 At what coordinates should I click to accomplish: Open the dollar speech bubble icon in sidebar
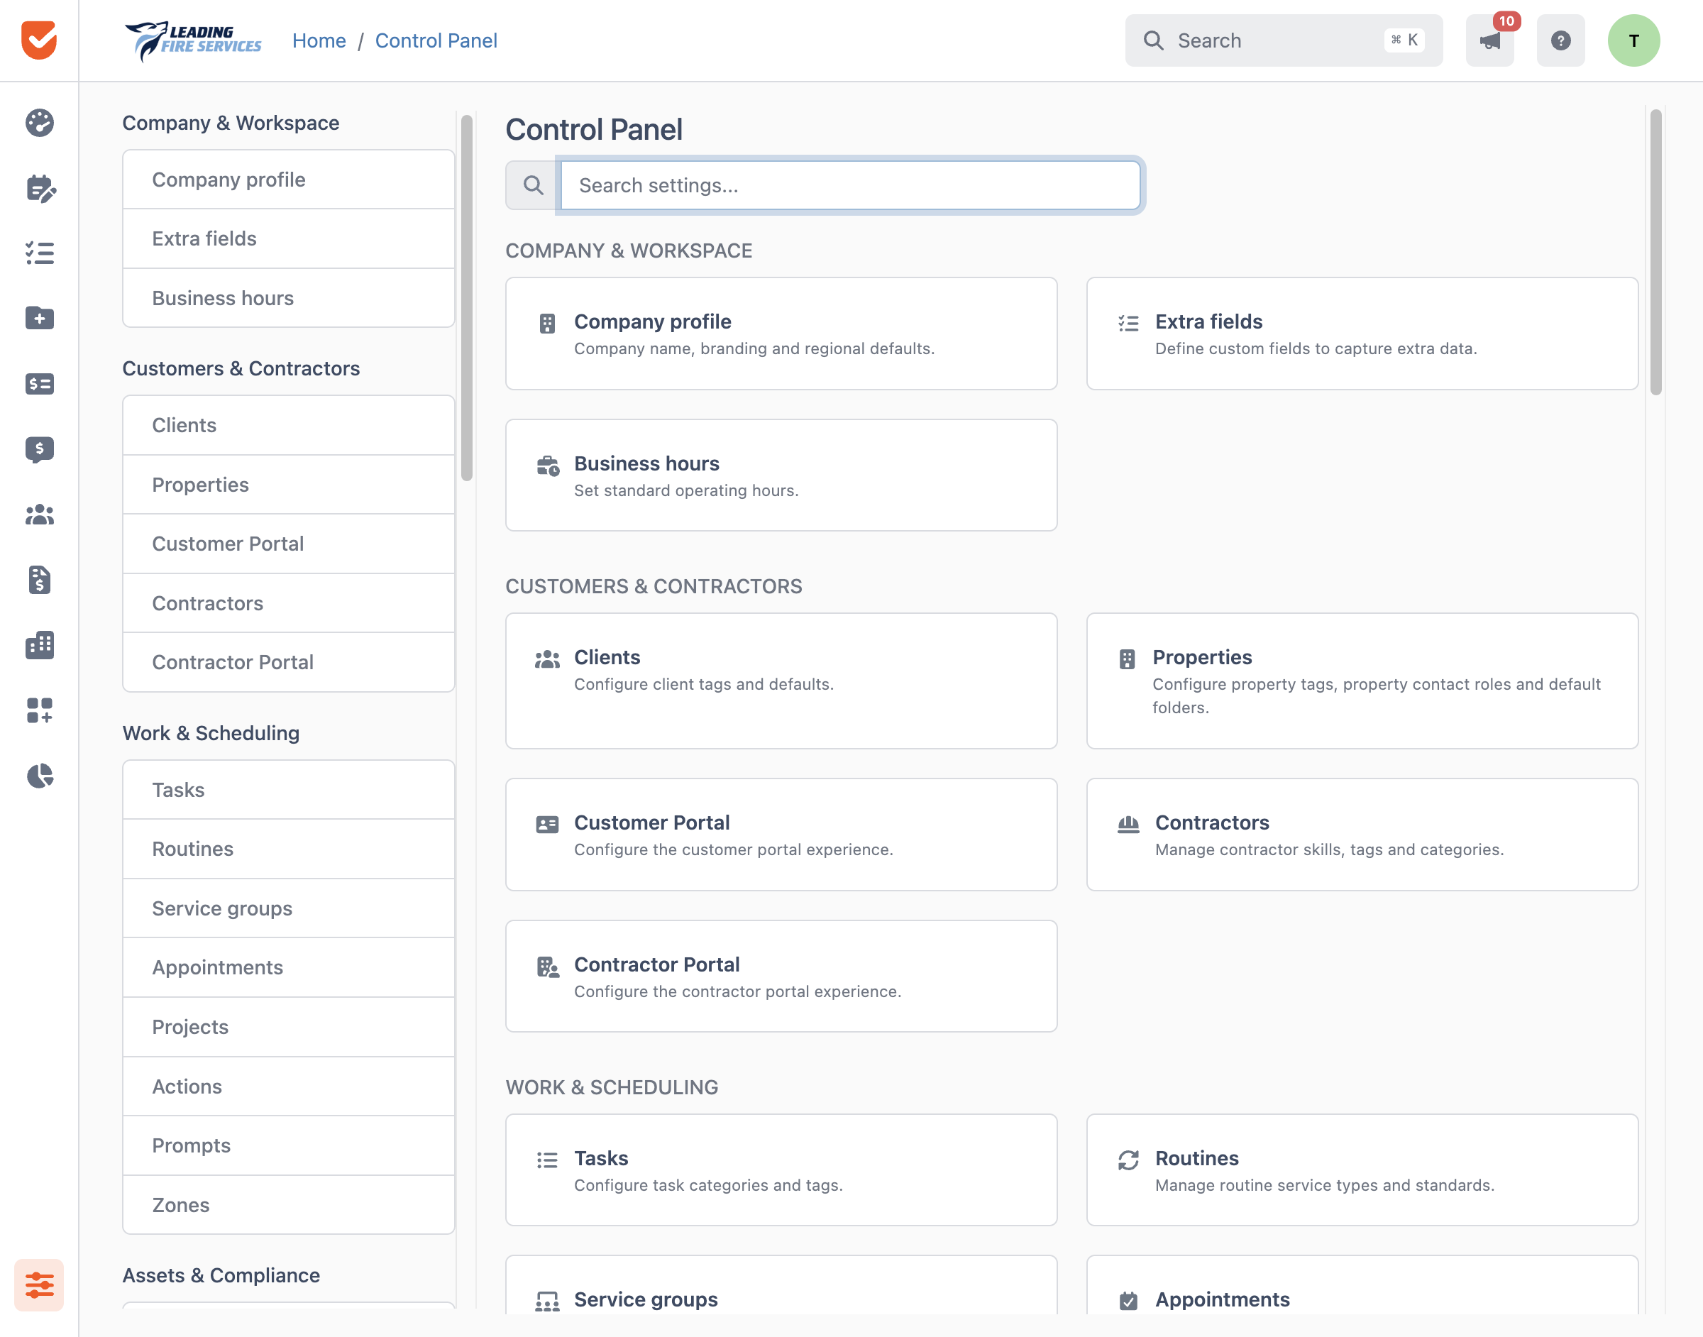coord(39,449)
